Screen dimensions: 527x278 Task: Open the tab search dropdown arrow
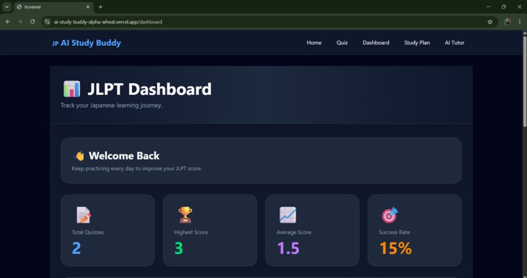[x=7, y=7]
